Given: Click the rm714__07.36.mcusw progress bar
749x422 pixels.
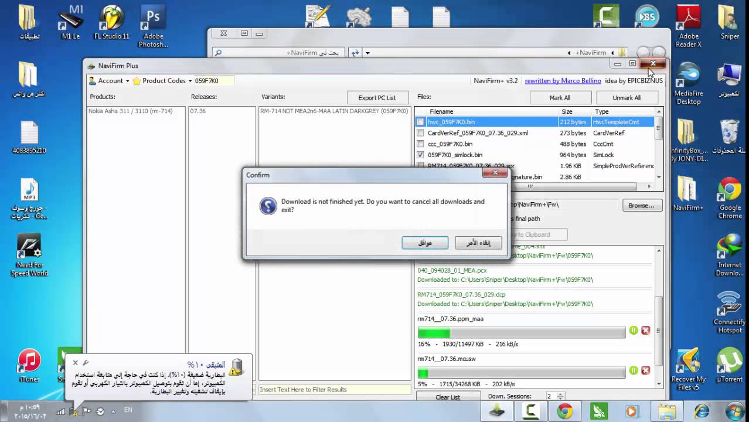Looking at the screenshot, I should point(522,373).
